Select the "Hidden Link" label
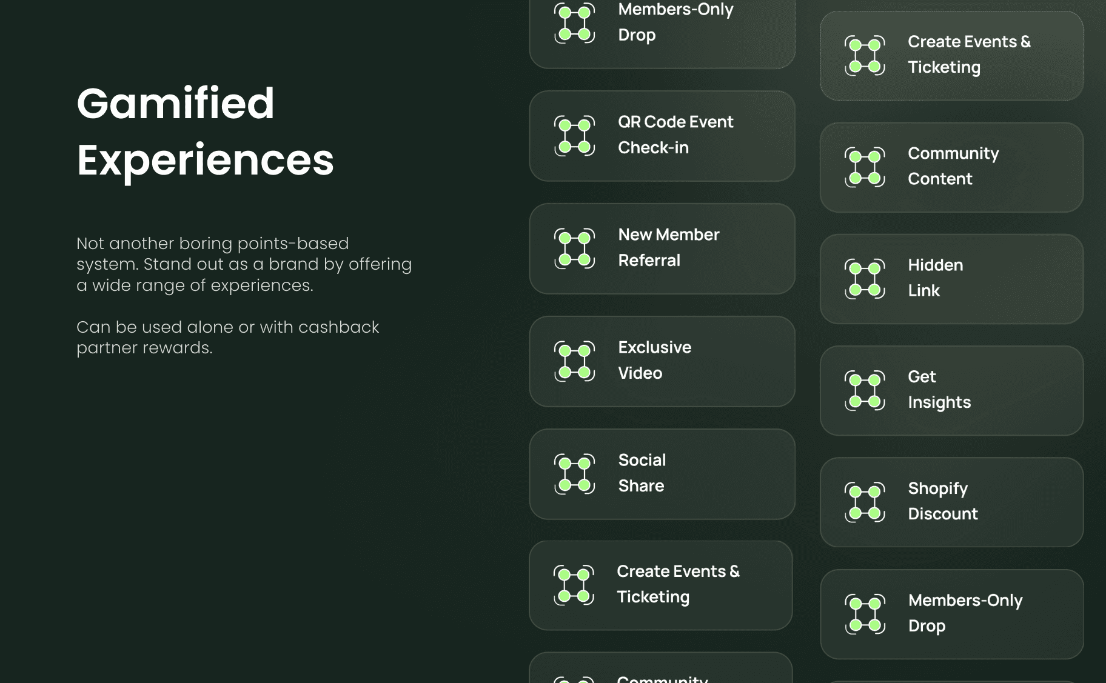 935,278
